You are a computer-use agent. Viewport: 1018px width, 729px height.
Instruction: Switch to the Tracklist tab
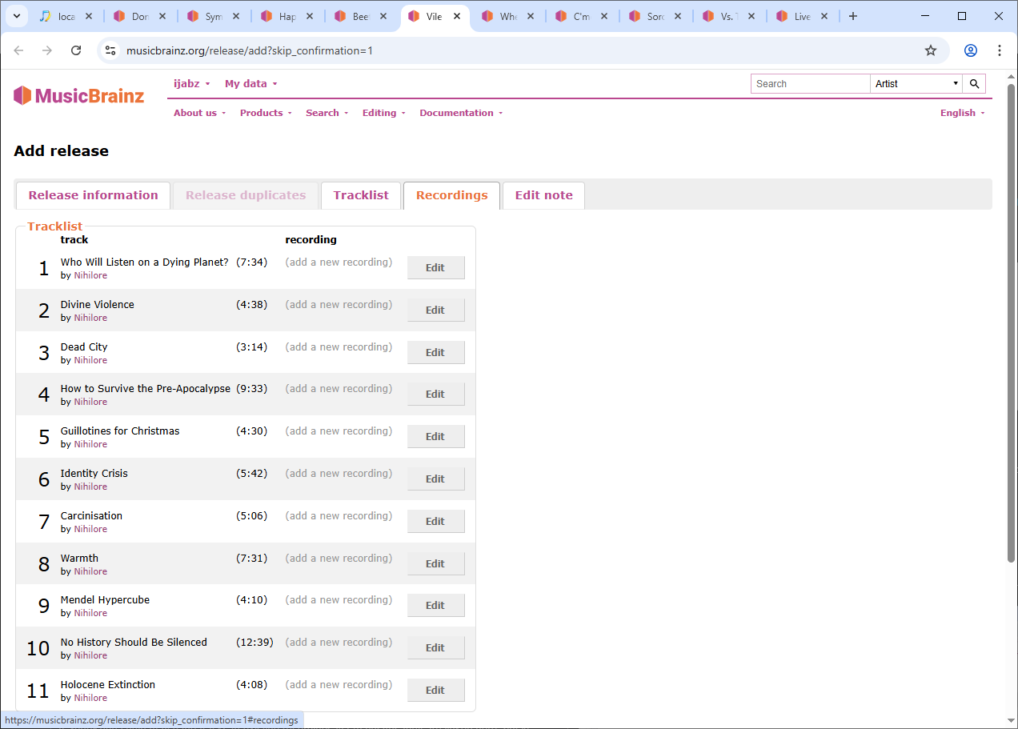(361, 195)
